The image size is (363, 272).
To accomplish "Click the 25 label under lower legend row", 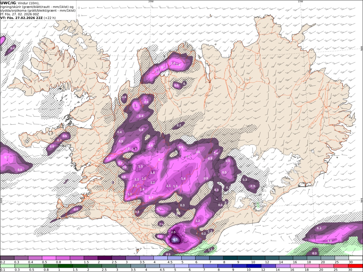I will [x=336, y=270].
